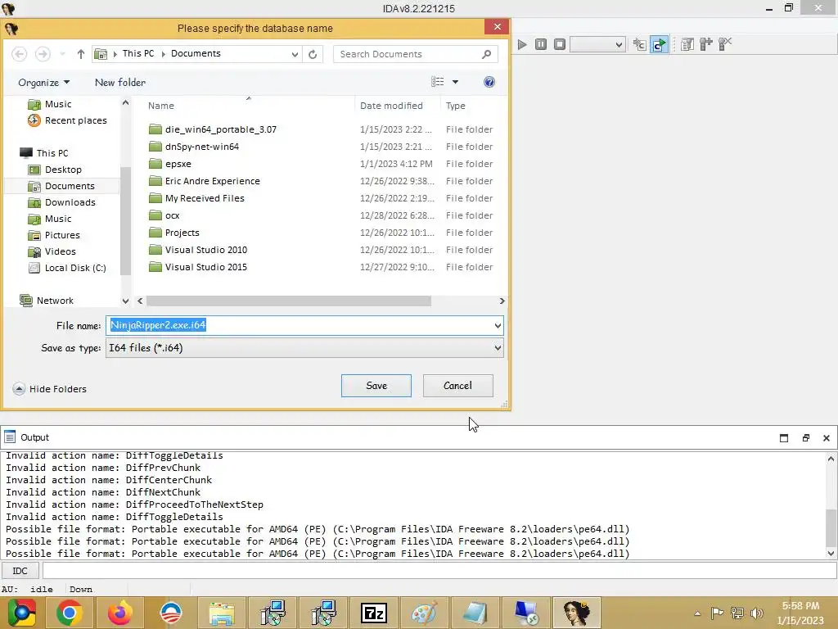
Task: Open Videos in navigation pane
Action: pos(52,251)
